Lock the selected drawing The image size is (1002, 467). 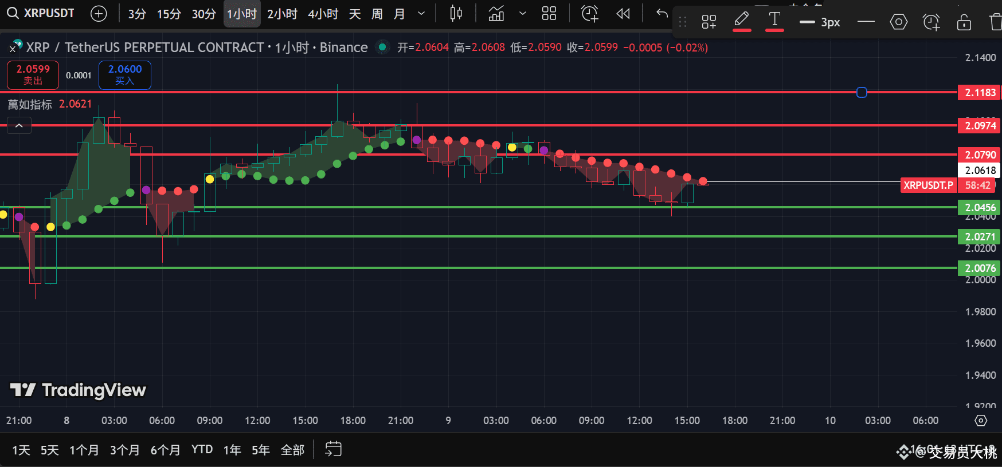pyautogui.click(x=964, y=22)
